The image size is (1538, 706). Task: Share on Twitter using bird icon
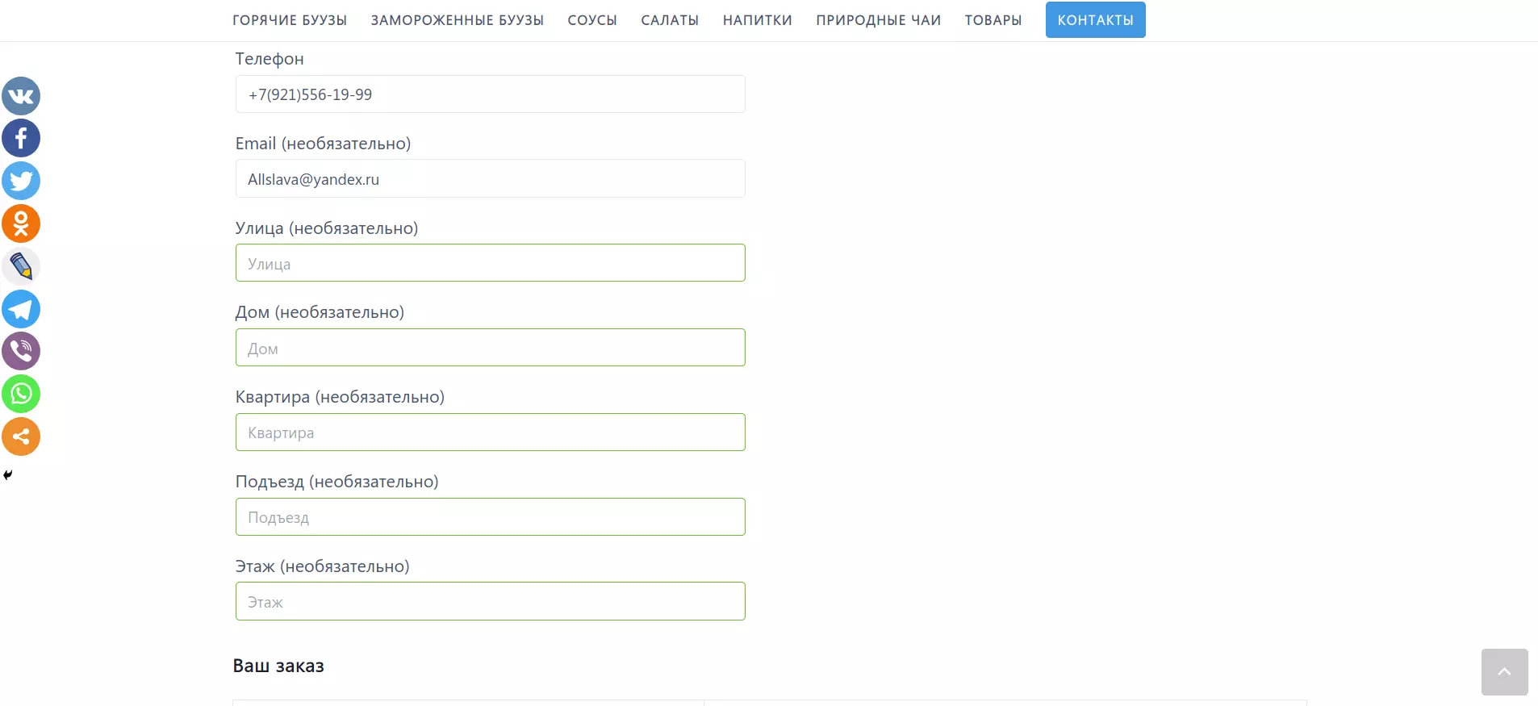tap(21, 181)
